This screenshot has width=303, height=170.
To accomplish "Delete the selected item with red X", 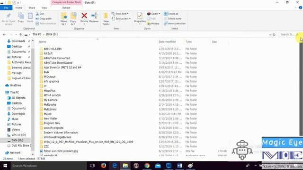I will coord(84,18).
